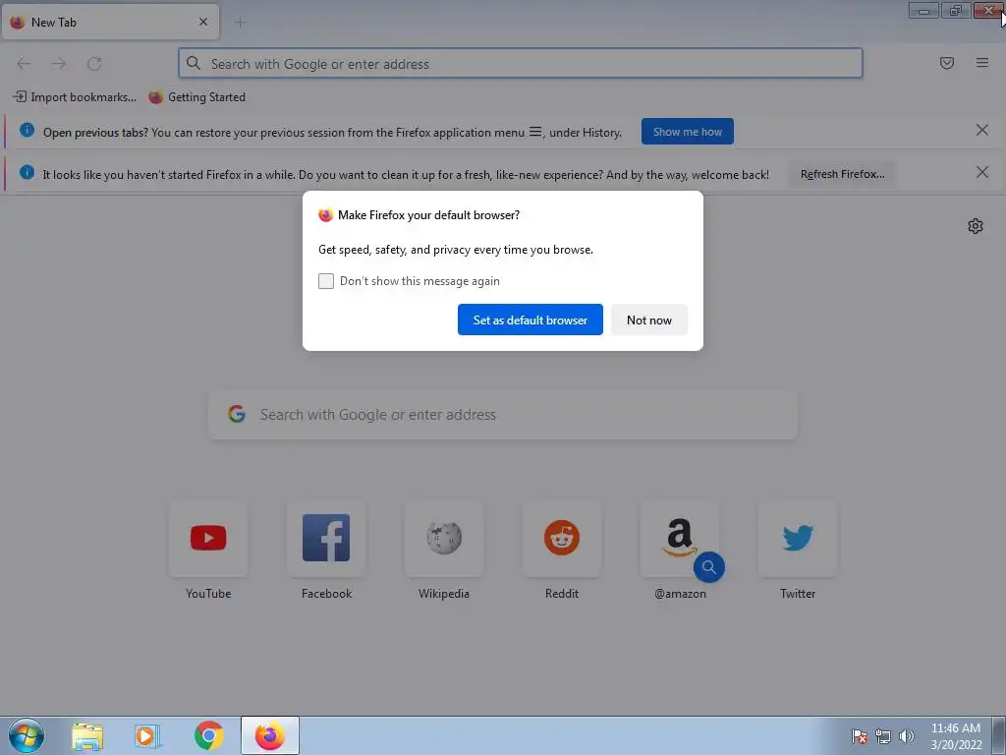Open Windows Explorer from the taskbar

point(87,735)
